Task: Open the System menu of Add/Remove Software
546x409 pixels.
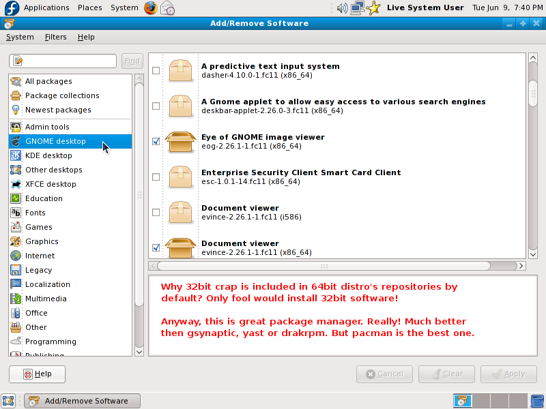Action: coord(20,37)
